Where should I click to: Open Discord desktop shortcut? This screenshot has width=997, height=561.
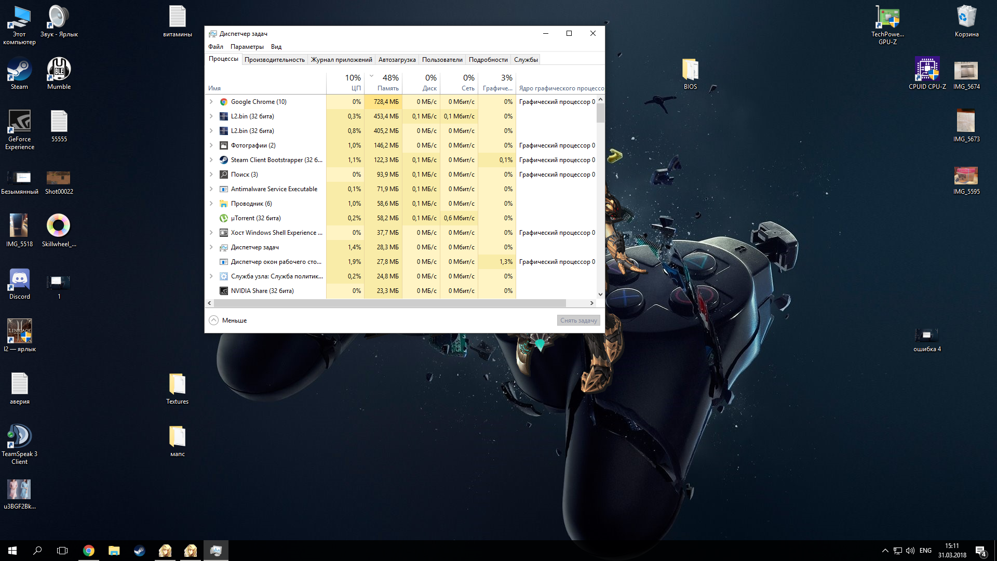(19, 284)
